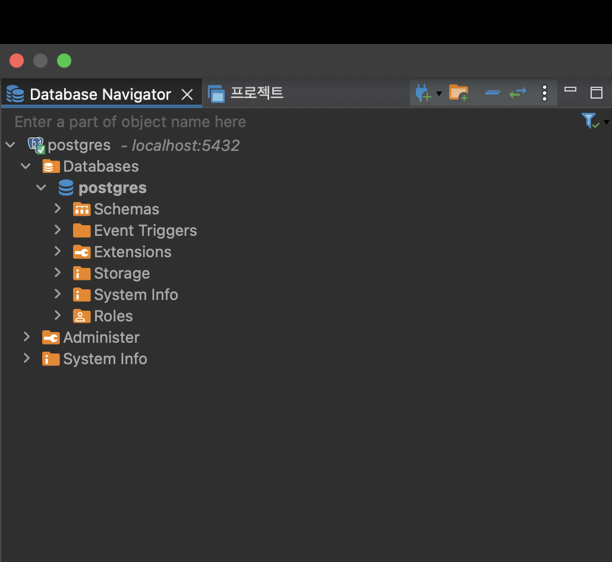Click the Roles user folder icon
The image size is (612, 562).
(81, 316)
